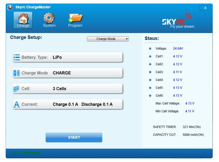Viewport: 219px width, 162px height.
Task: Click the Battery Type list icon
Action: 17,57
